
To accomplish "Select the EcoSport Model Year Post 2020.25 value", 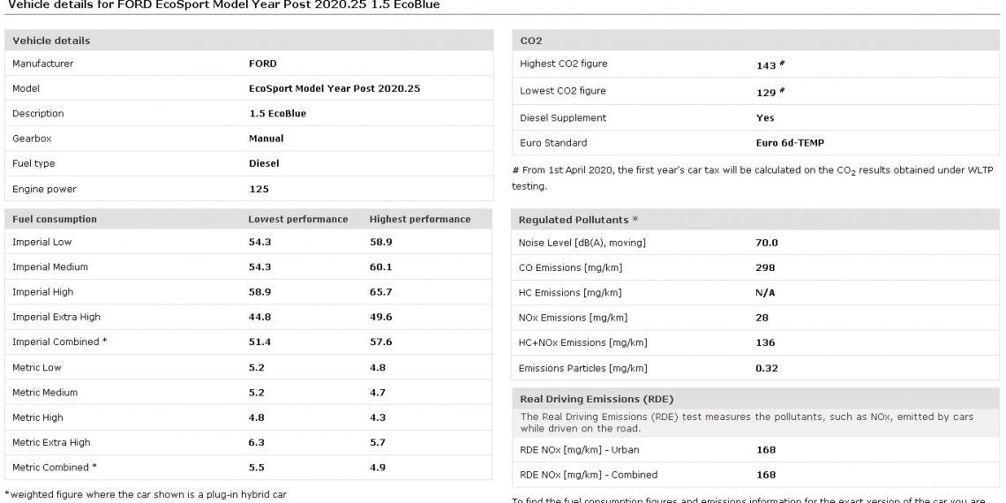I will click(x=334, y=88).
